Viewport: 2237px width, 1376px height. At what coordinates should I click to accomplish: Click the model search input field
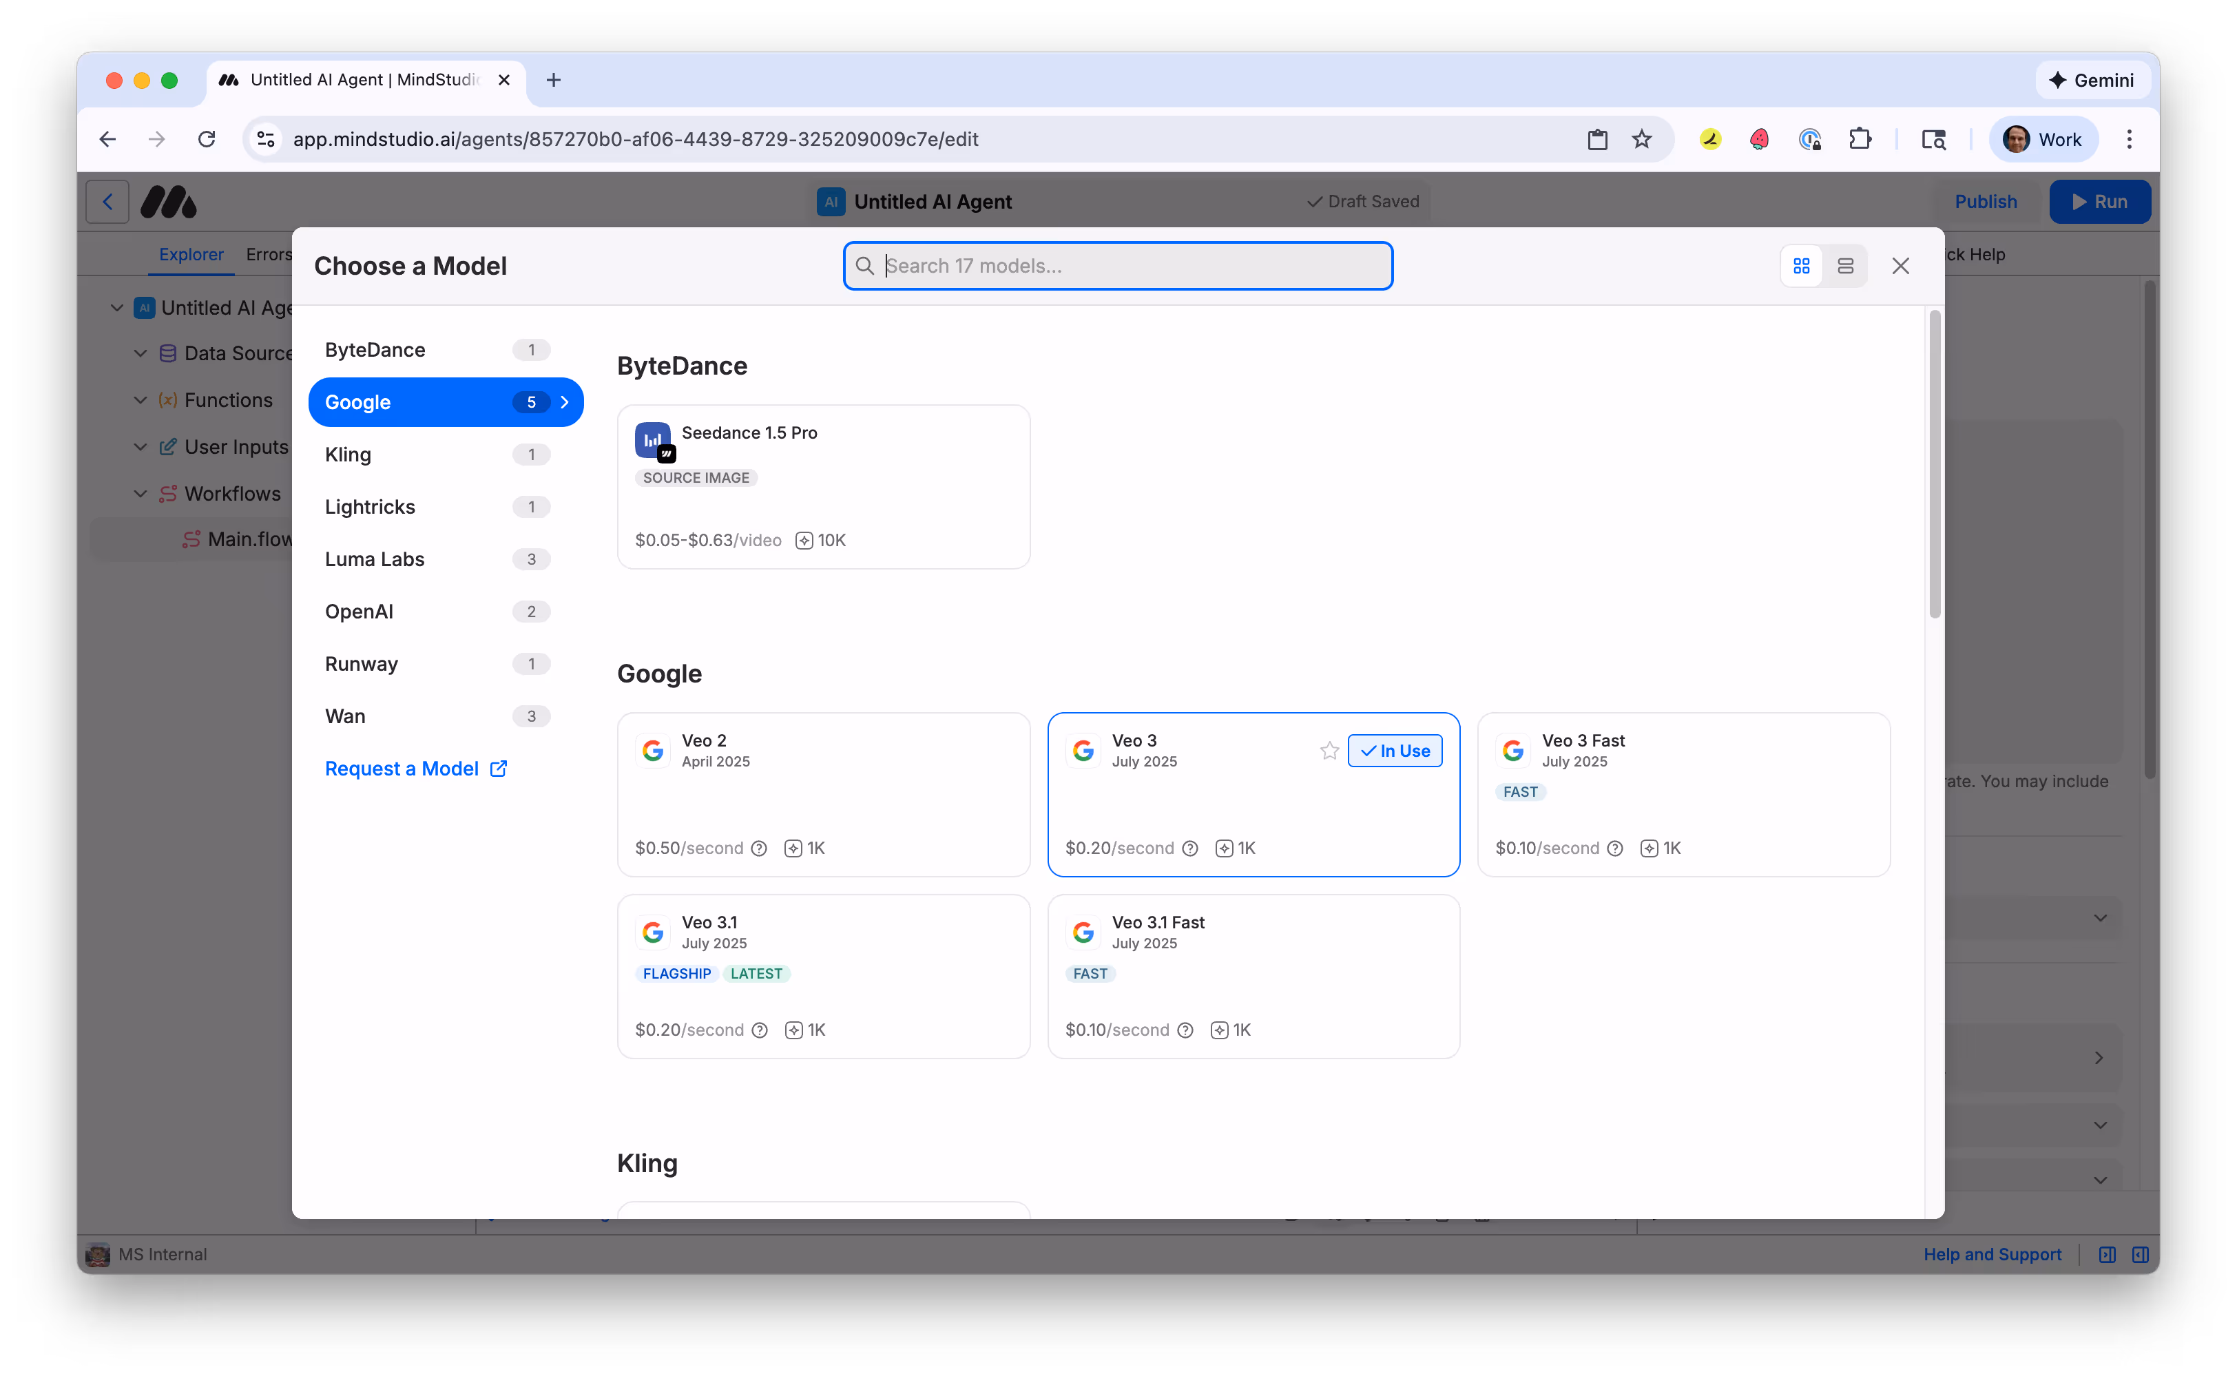[x=1118, y=266]
